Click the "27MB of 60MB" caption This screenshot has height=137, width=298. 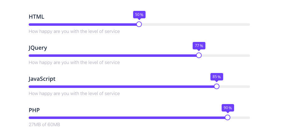(x=44, y=125)
